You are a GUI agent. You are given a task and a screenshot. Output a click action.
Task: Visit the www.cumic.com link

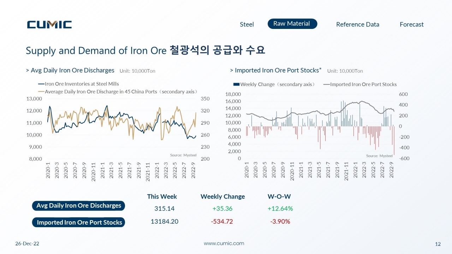(x=224, y=243)
